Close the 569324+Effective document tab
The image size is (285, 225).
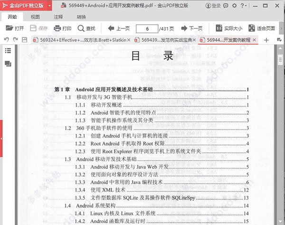[129, 40]
